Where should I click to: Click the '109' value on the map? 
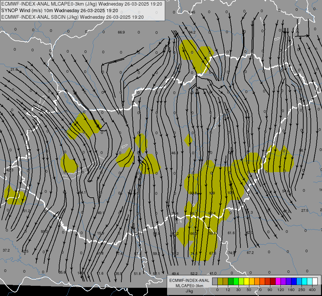212,193
